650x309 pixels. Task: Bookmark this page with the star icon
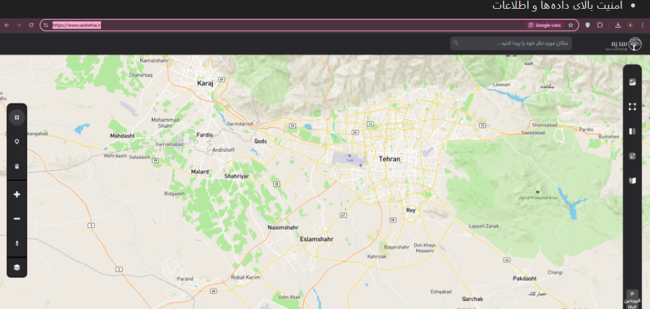click(571, 25)
